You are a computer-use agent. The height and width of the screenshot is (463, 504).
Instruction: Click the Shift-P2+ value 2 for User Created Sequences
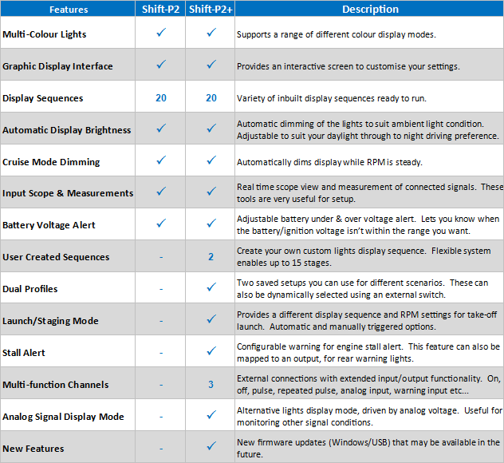[x=211, y=257]
